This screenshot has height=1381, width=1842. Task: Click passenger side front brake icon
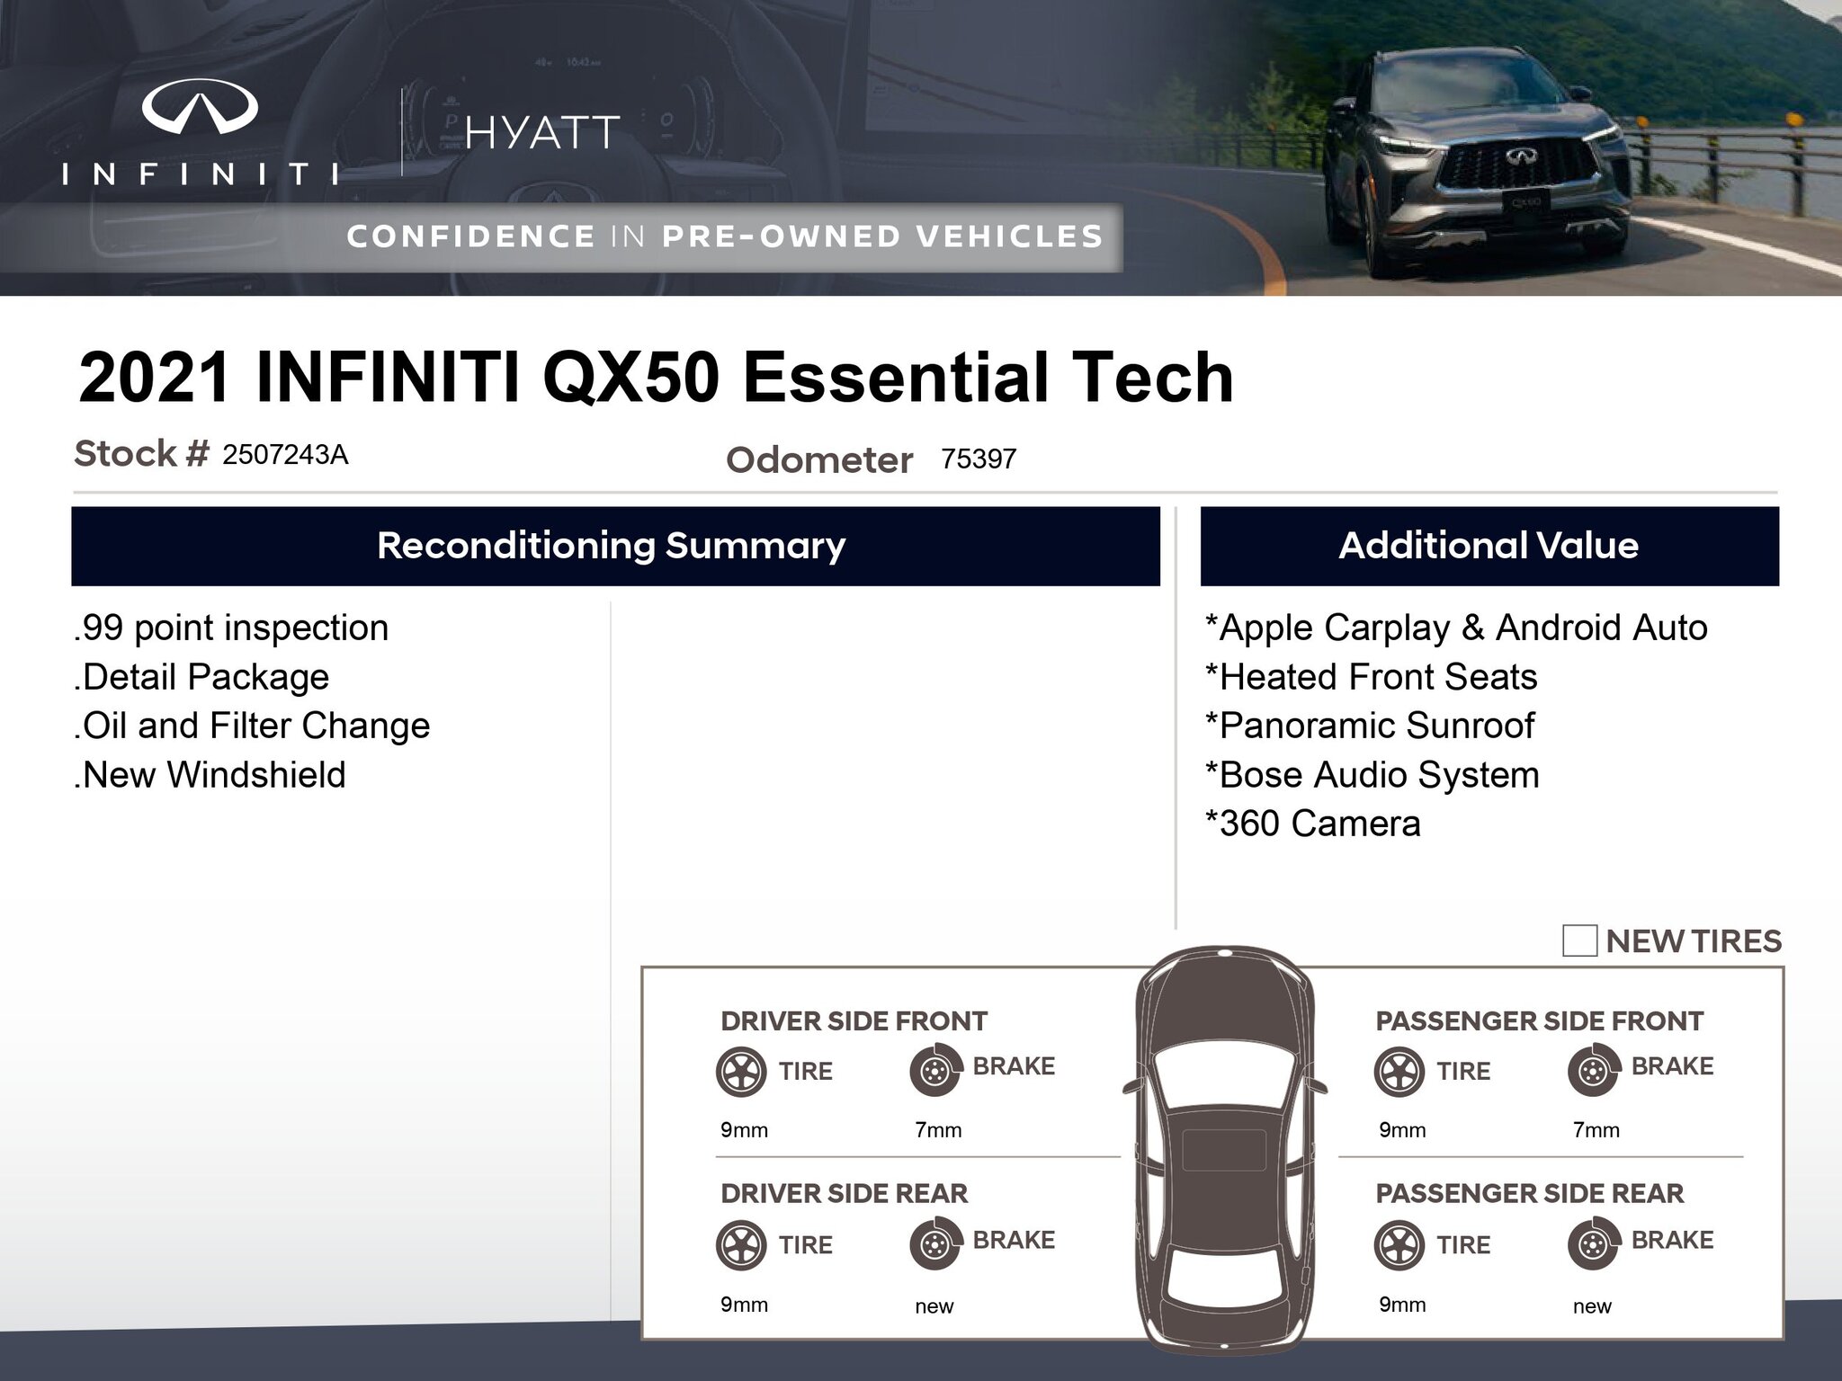point(1593,1071)
